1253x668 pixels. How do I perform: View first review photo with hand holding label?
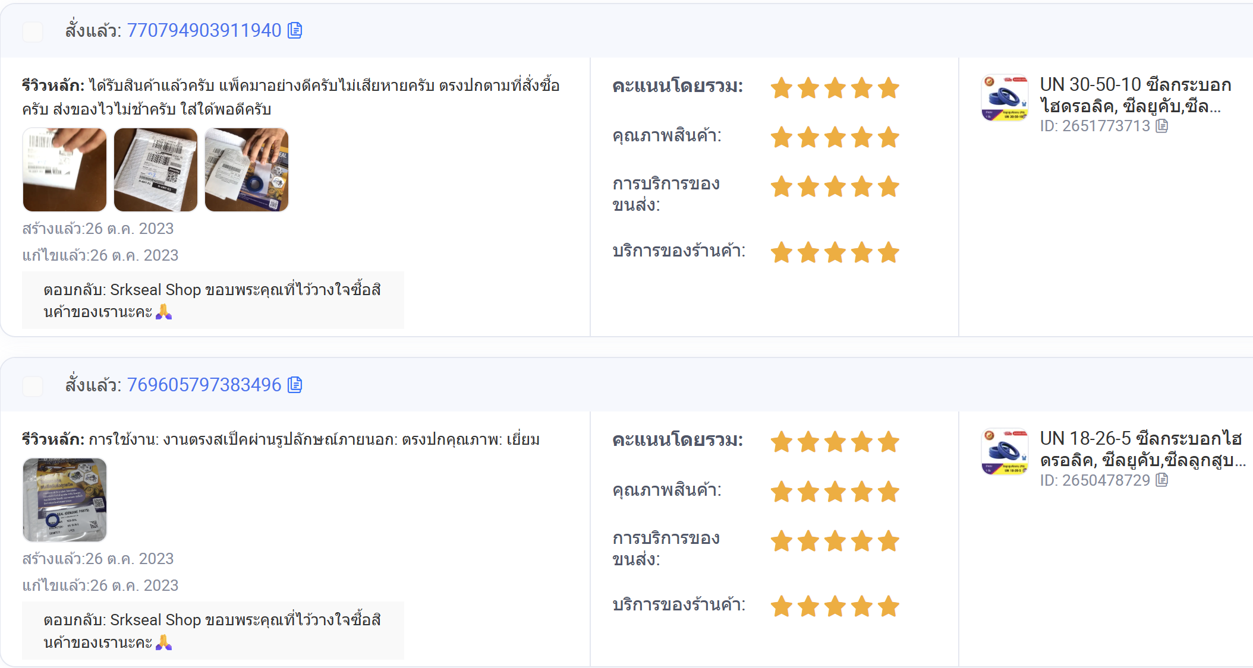click(65, 170)
